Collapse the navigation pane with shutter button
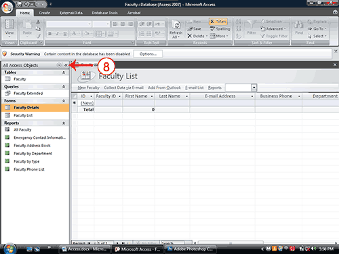Viewport: 339px width, 254px height. 66,65
